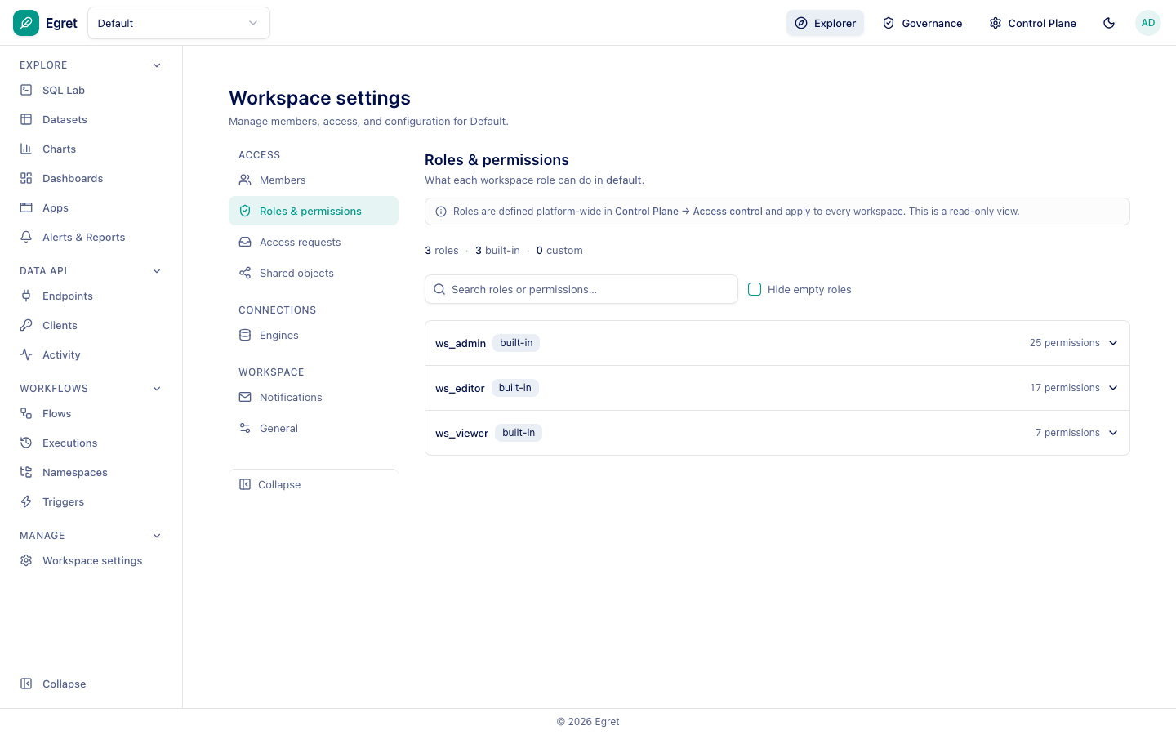Click the Alerts & Reports bell icon
The image size is (1176, 735).
(x=26, y=237)
